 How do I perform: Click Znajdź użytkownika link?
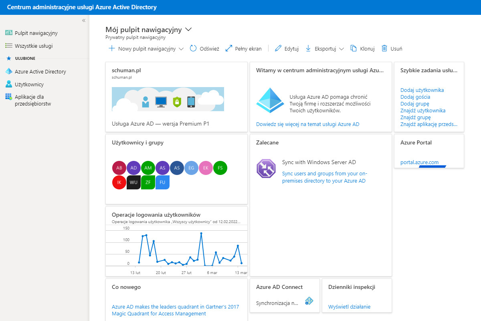(x=423, y=110)
